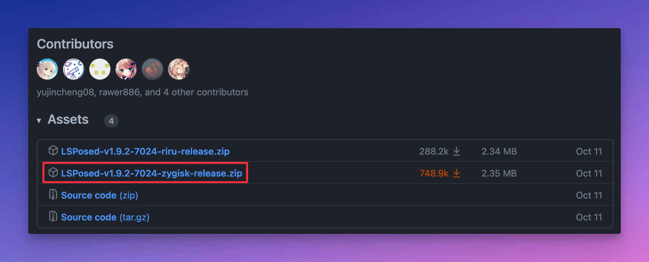Click the Assets count badge showing 4

(111, 121)
